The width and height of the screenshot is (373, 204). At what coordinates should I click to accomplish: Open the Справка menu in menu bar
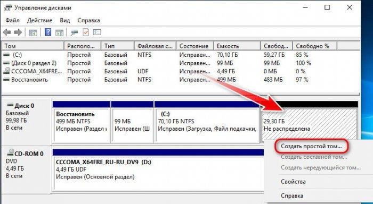(88, 20)
